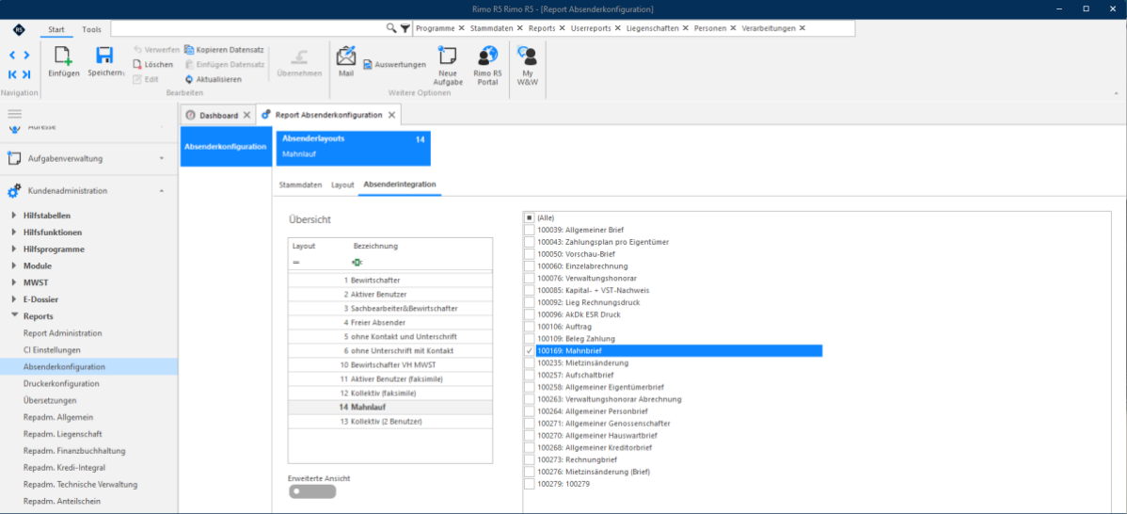
Task: Expand the Aufgabenverwaltung section arrow
Action: pos(162,158)
